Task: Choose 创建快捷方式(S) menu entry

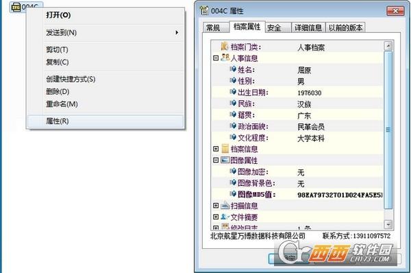Action: coord(71,79)
